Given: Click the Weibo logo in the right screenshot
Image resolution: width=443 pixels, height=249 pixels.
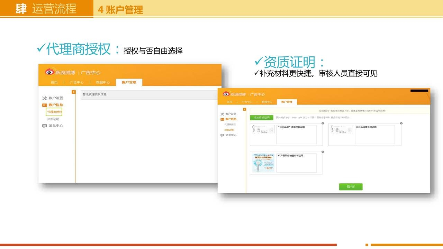Looking at the screenshot, I should coord(227,94).
